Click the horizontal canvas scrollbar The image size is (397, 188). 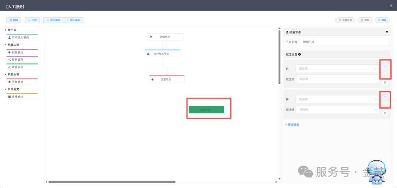112,182
